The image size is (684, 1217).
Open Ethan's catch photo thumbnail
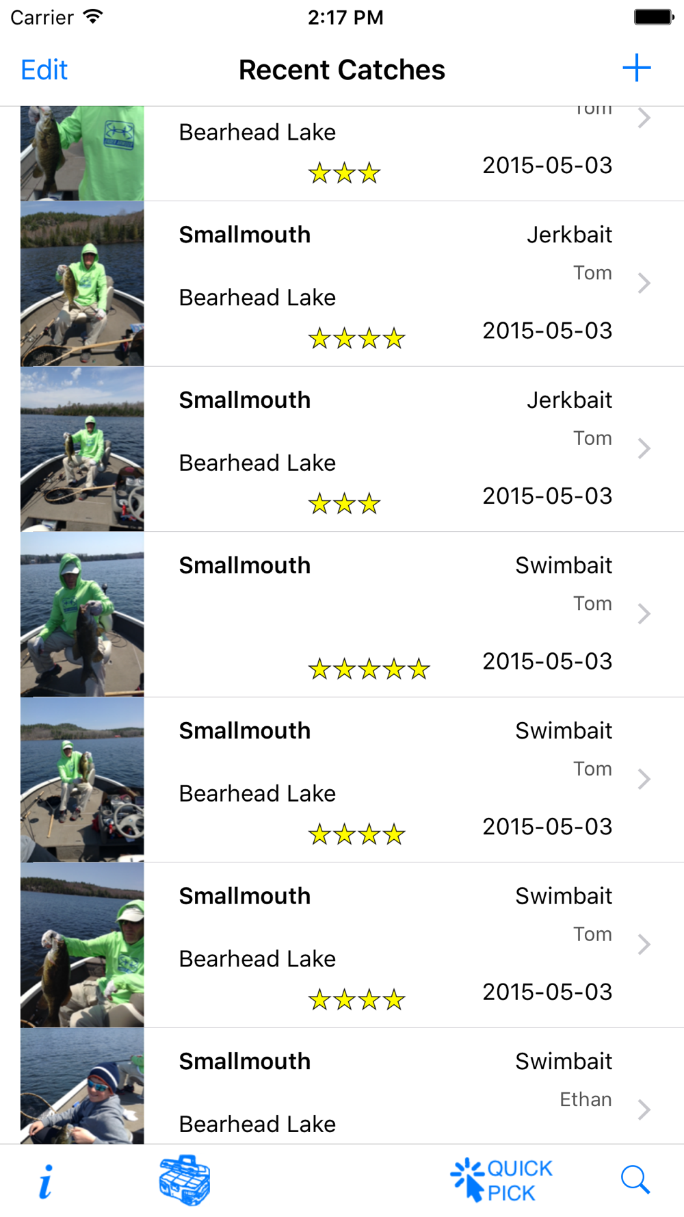[x=82, y=1086]
